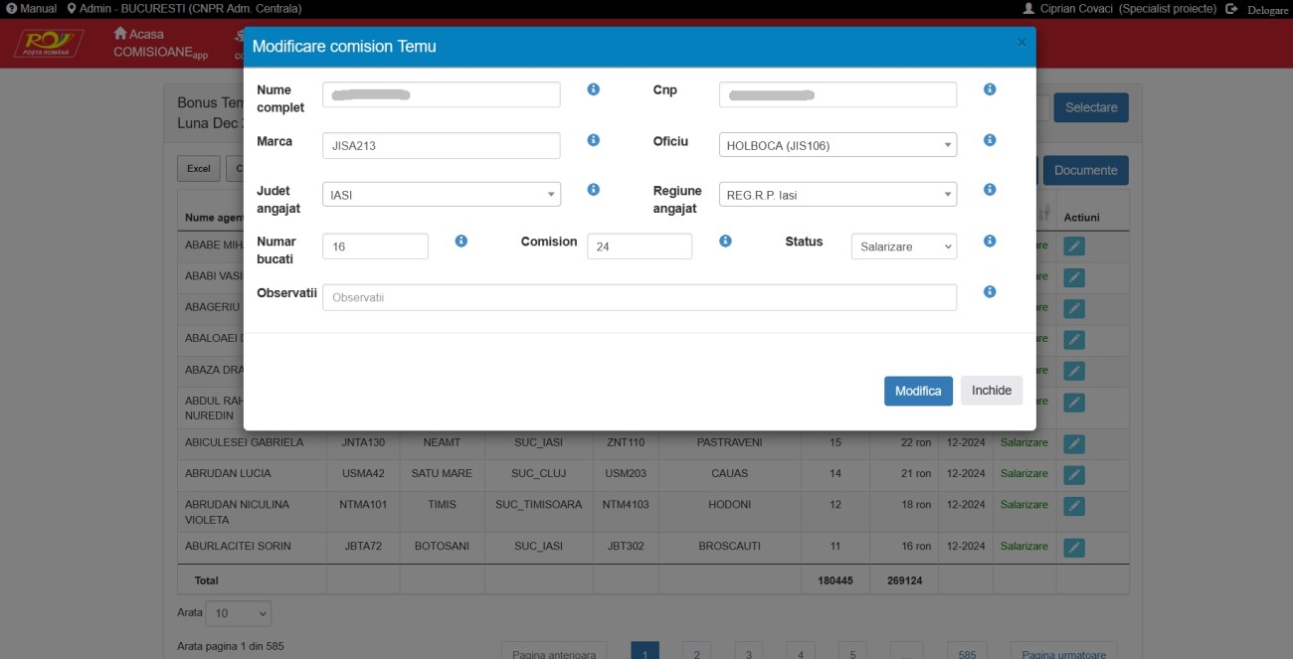
Task: Click into the Observatii text field
Action: (640, 297)
